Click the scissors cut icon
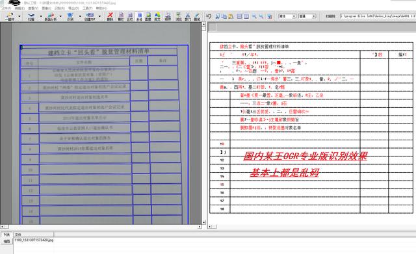 [188, 16]
